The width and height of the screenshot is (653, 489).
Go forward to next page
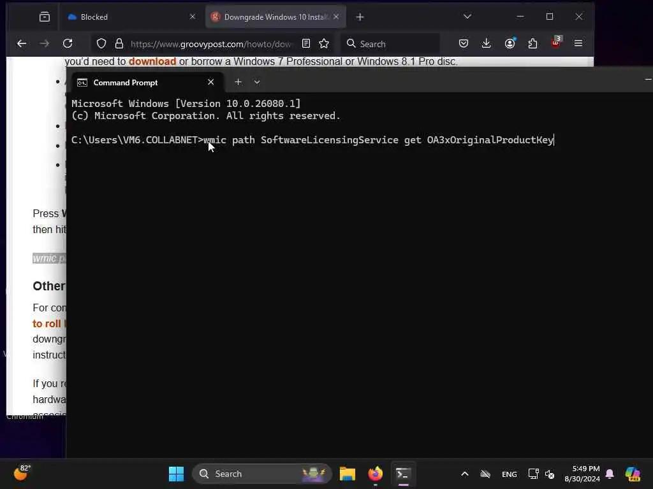(x=44, y=44)
